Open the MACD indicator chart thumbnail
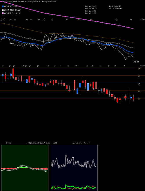 pyautogui.click(x=25, y=168)
